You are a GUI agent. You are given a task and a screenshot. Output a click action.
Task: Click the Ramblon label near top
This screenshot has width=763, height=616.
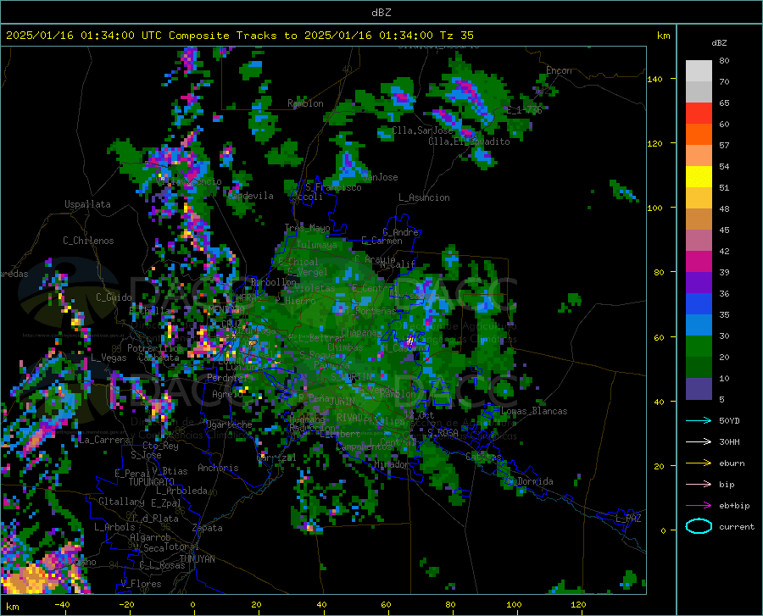pos(305,103)
